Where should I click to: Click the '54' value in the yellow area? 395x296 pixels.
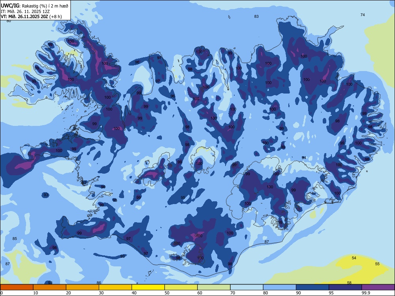(x=354, y=258)
